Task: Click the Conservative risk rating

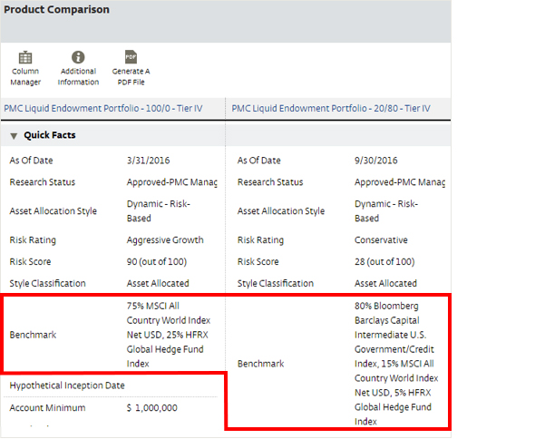Action: point(381,240)
